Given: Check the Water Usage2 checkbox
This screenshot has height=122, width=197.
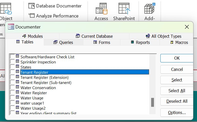Looking at the screenshot, I should [x=12, y=108].
